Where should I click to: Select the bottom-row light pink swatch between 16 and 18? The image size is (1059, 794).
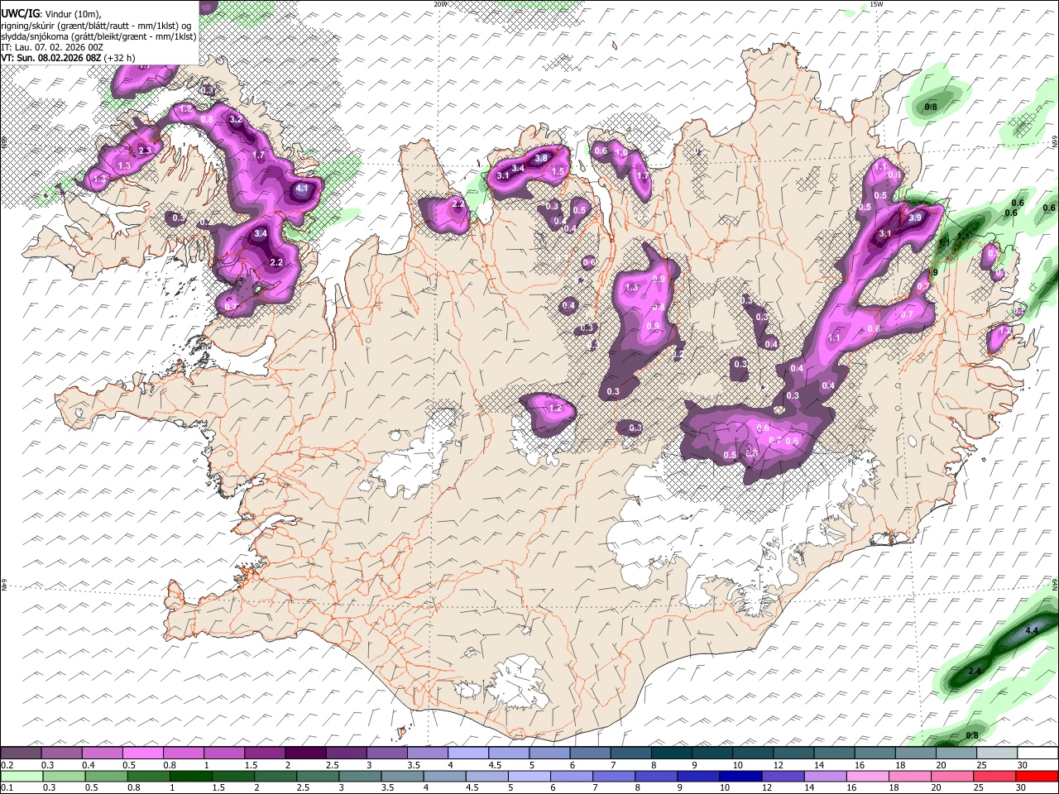point(867,776)
